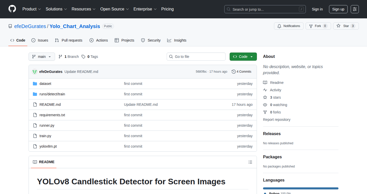Screen dimensions: 367x194
Task: Expand the Resources menu
Action: 84,9
